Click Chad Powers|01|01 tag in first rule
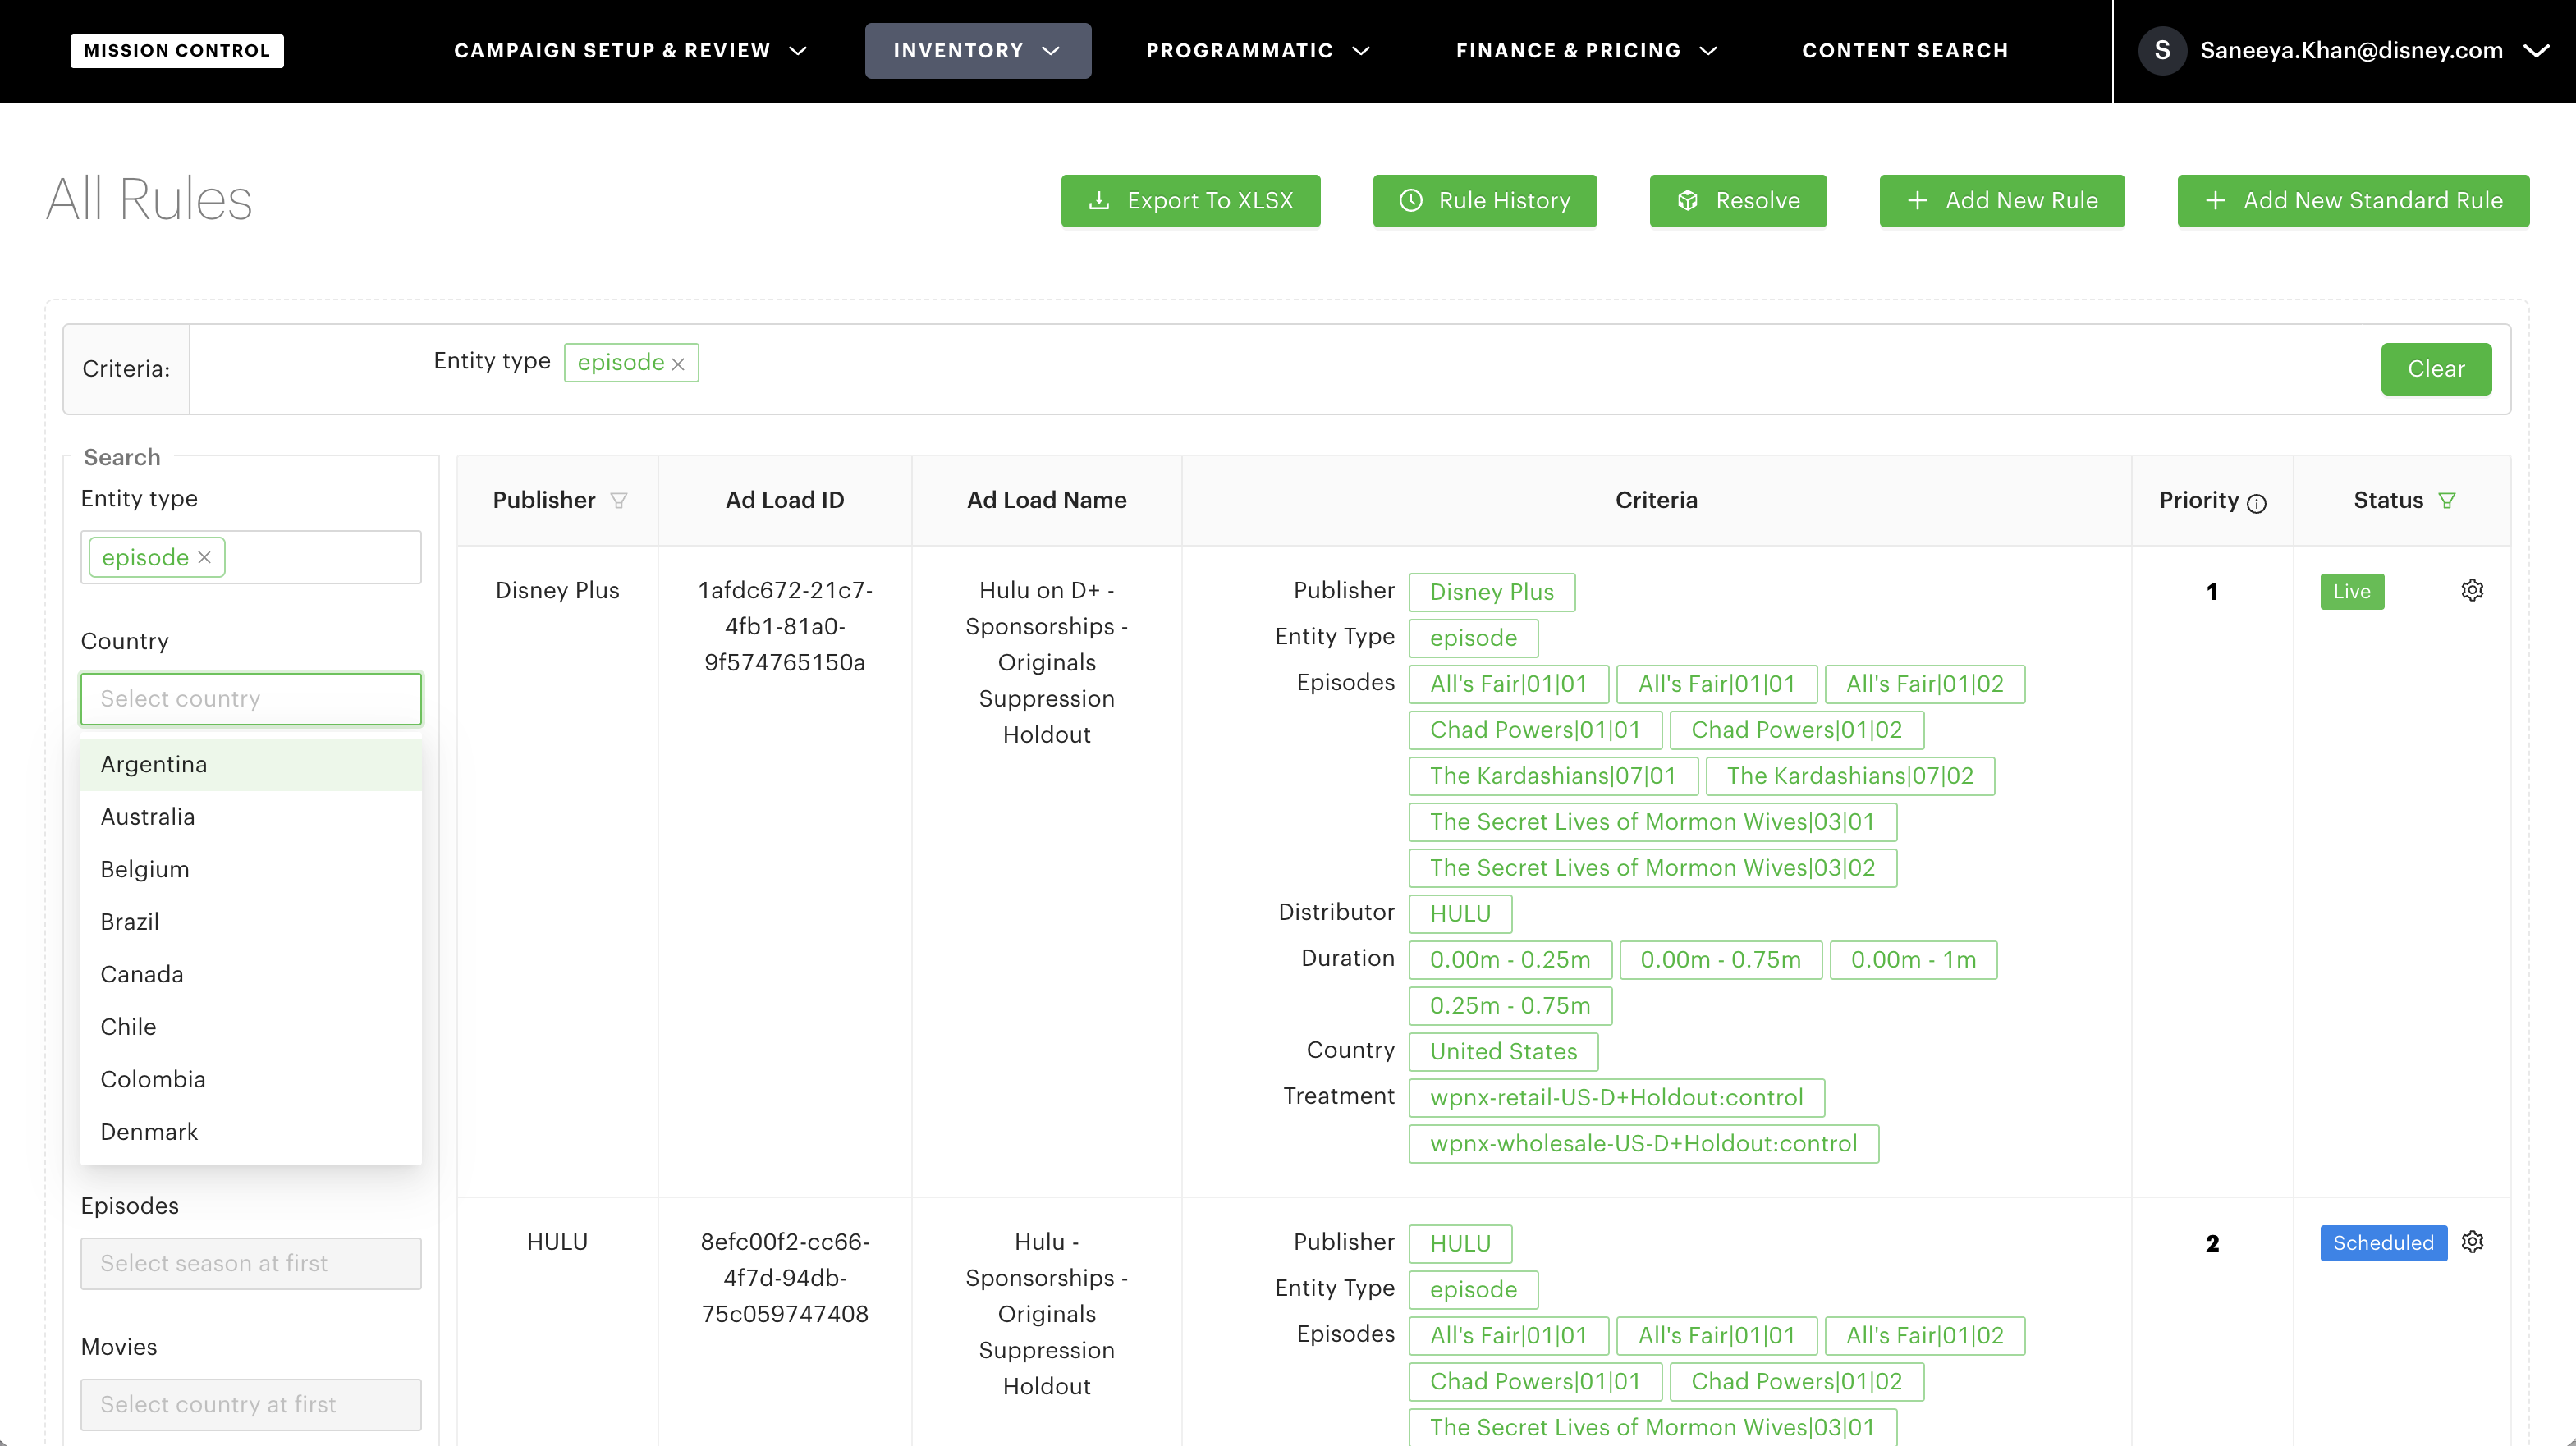 1535,730
